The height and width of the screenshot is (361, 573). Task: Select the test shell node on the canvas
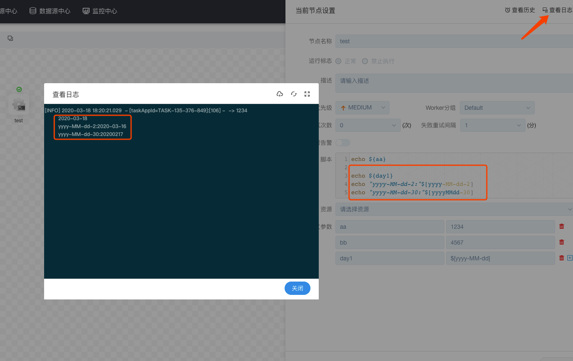[19, 105]
